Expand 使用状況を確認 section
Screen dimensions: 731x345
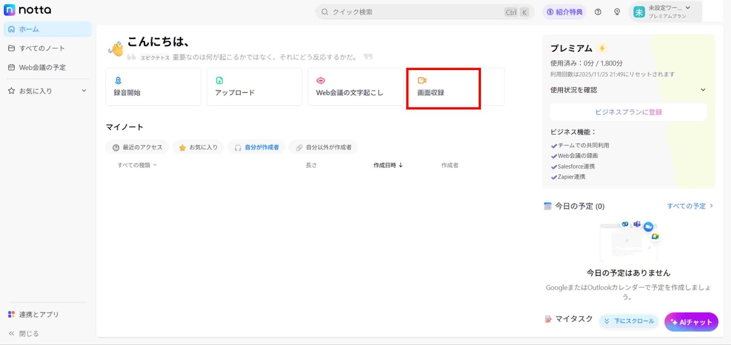[x=628, y=90]
